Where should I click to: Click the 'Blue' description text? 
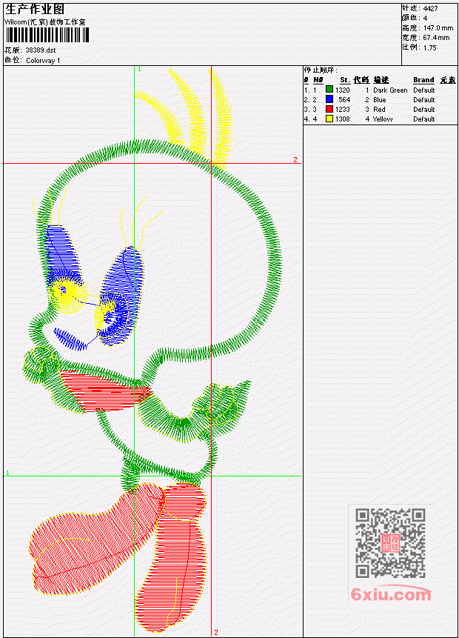380,100
